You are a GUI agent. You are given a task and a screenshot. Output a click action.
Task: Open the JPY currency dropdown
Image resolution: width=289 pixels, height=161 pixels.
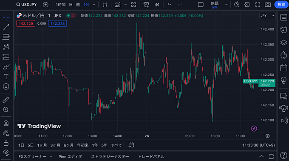pos(267,16)
